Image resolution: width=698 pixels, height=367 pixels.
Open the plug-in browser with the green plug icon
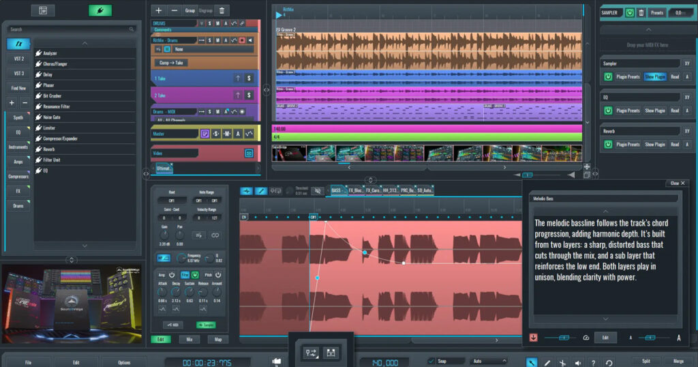tap(100, 10)
